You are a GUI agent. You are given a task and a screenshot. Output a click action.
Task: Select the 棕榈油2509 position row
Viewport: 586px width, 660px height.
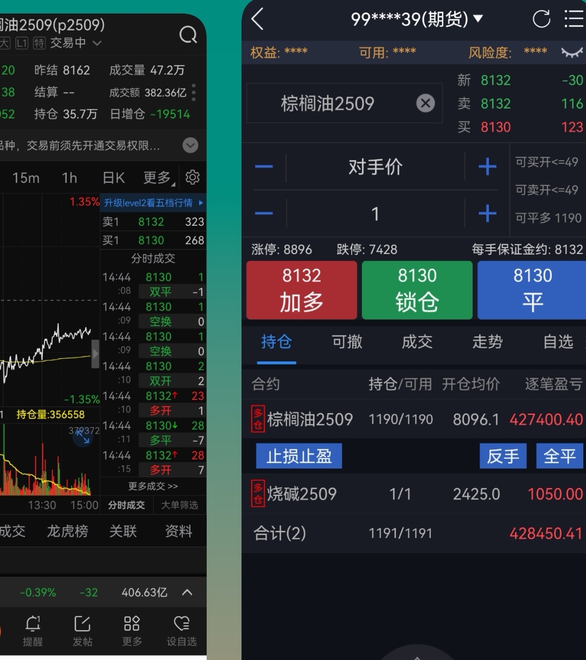tap(414, 419)
